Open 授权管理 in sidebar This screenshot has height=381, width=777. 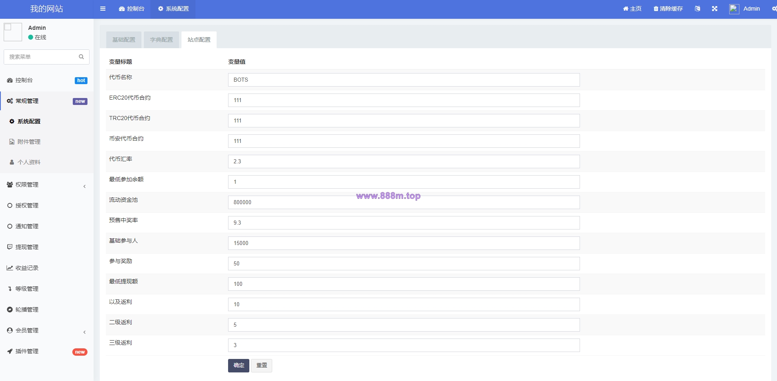pyautogui.click(x=47, y=205)
